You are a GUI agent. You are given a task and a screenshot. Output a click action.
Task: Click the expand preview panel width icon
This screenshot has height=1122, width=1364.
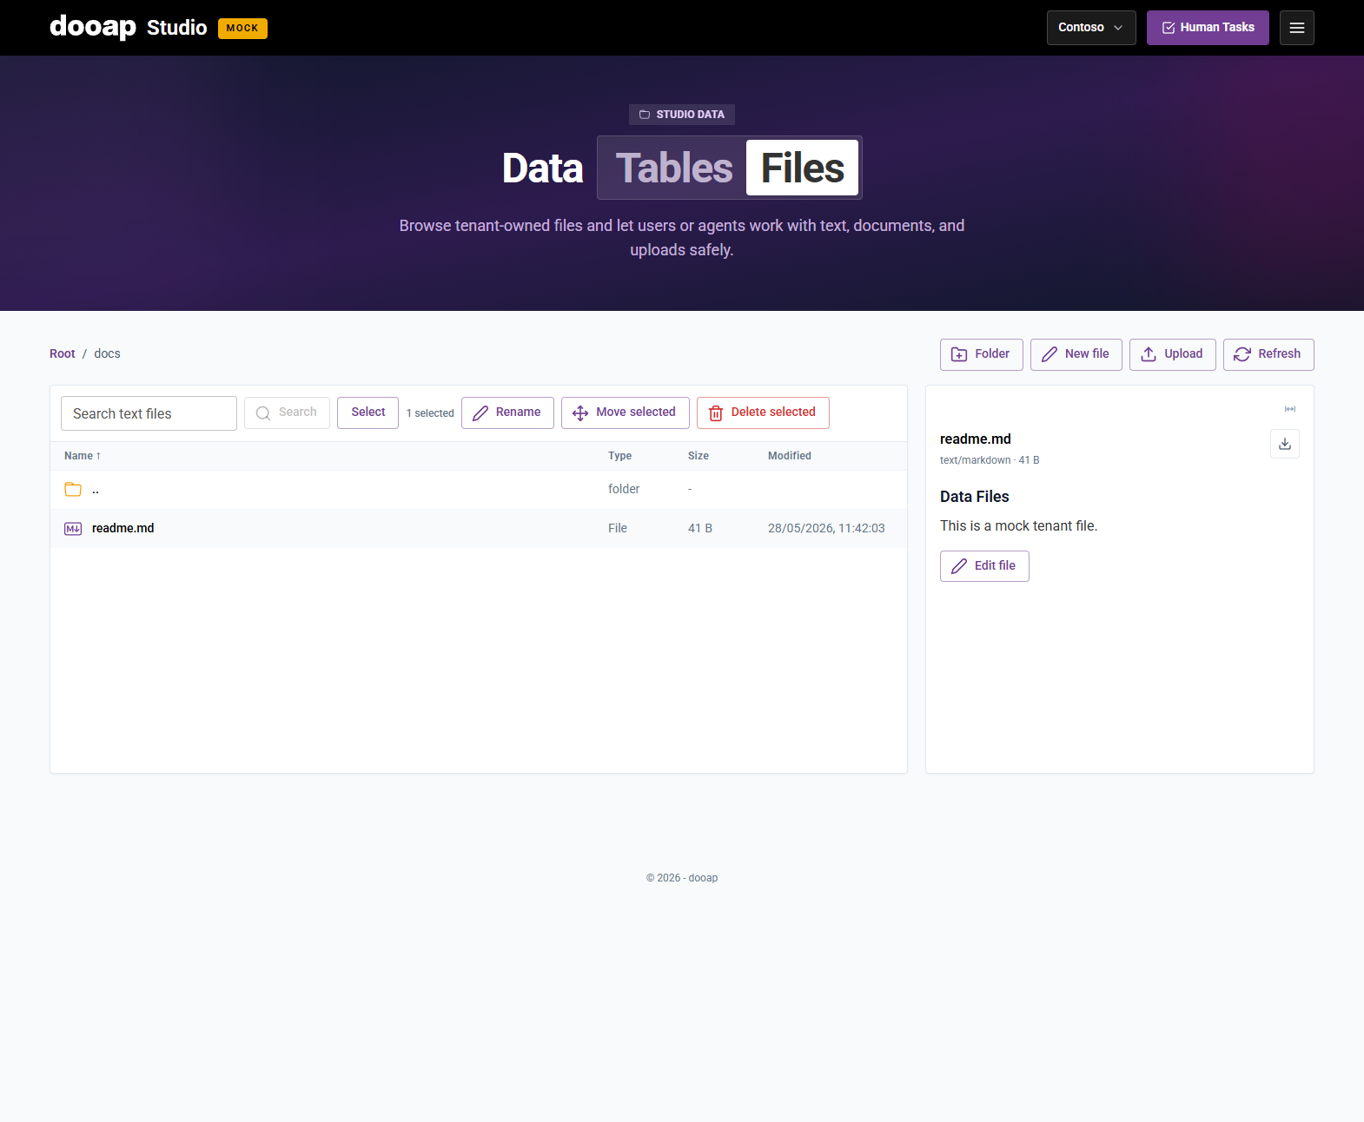pos(1289,409)
